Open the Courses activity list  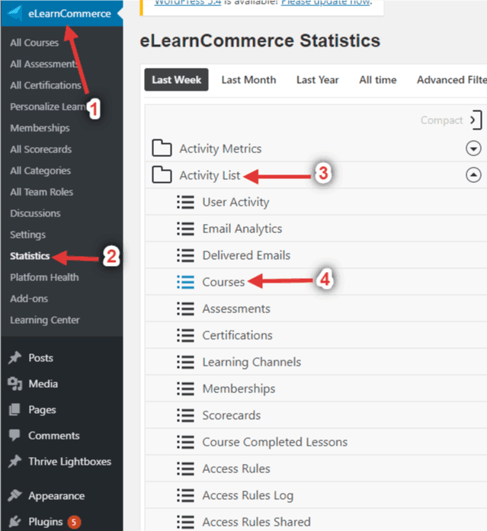click(223, 282)
